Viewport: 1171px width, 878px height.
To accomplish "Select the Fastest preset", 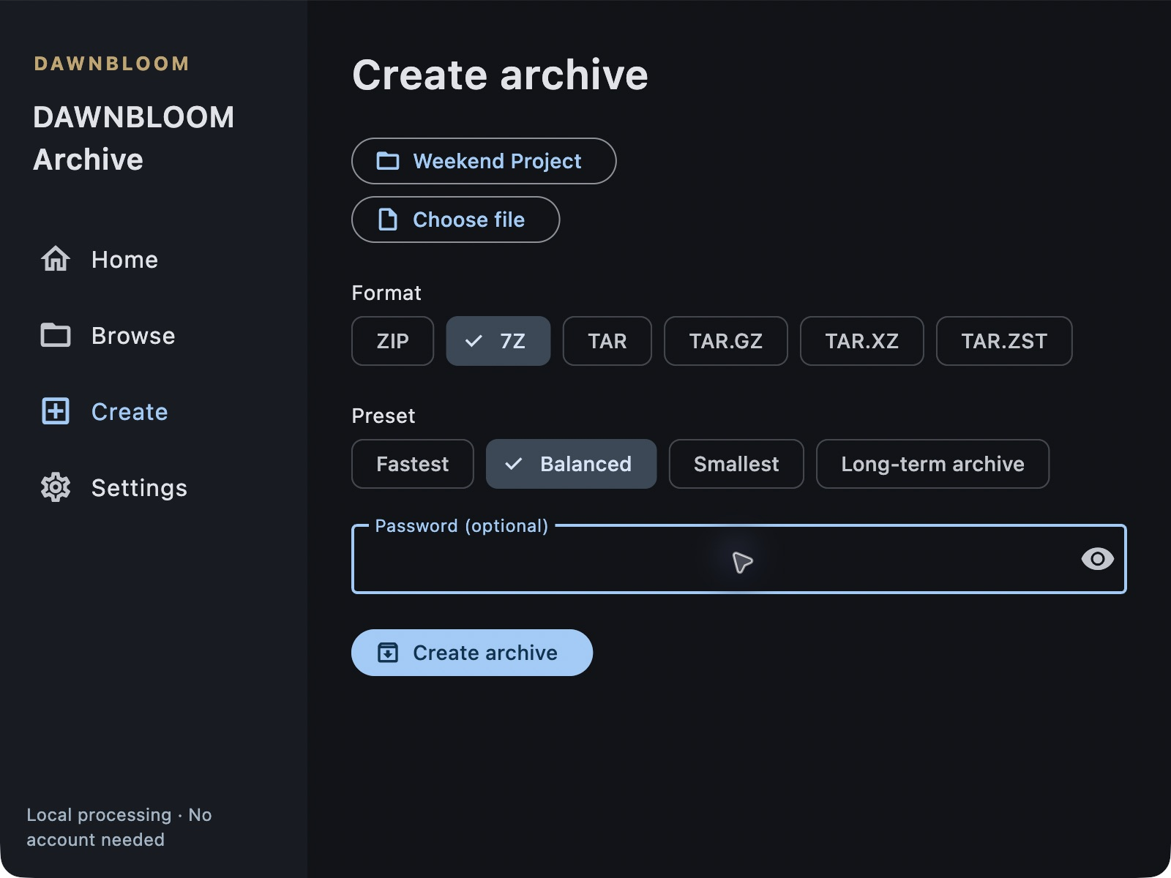I will [x=413, y=464].
